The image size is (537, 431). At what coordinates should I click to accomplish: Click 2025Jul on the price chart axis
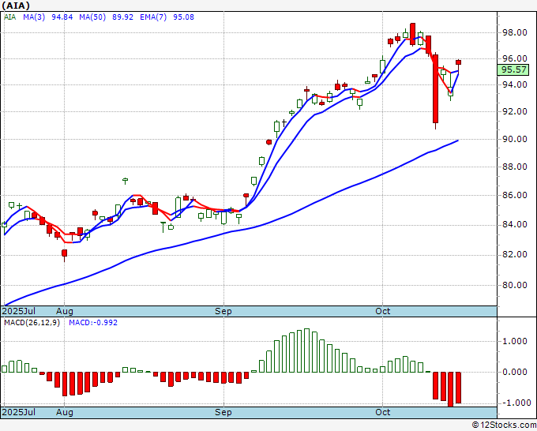tap(19, 311)
